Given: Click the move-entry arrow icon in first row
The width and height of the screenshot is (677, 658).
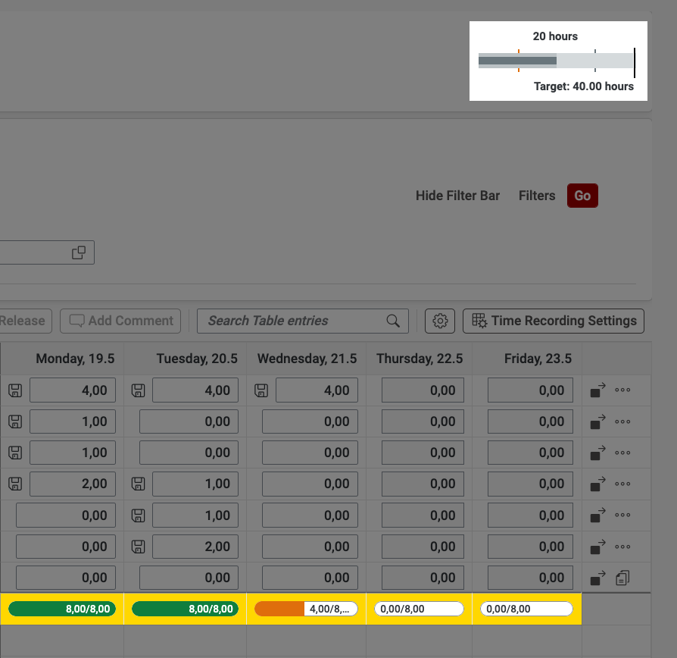Looking at the screenshot, I should pos(598,390).
